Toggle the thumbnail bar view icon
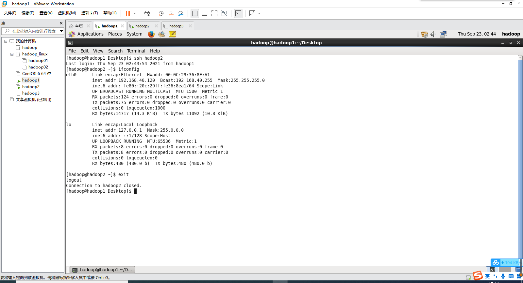The image size is (523, 283). [x=205, y=13]
